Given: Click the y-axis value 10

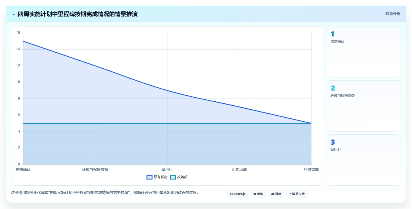Looking at the screenshot, I should coord(18,82).
